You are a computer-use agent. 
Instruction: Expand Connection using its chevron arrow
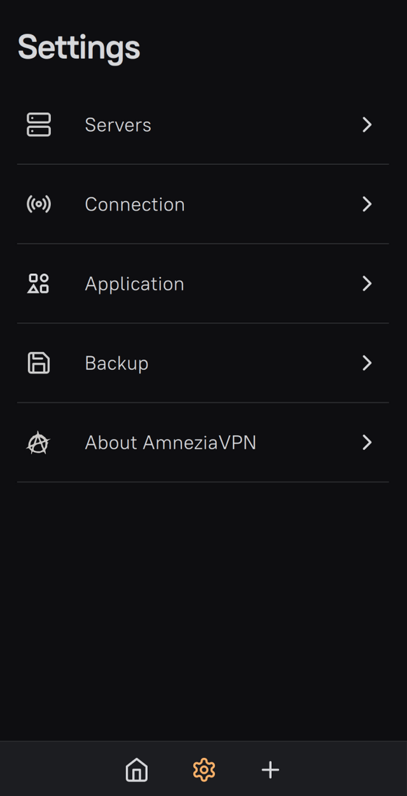367,204
